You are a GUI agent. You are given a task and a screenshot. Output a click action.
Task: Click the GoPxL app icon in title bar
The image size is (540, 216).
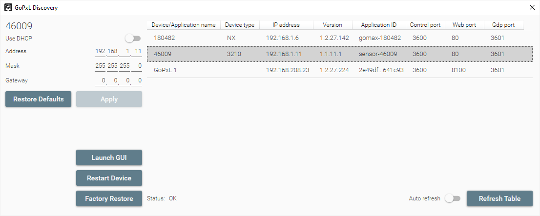click(x=8, y=7)
